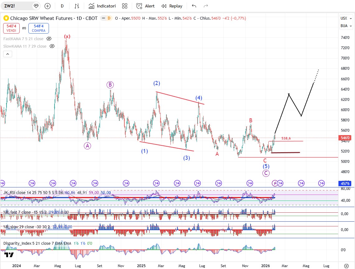355x269 pixels.
Task: Click the COMPRA 548'4 buy button
Action: 38,29
